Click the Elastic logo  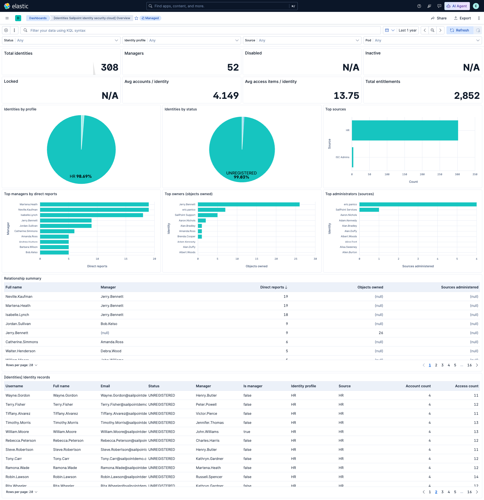pos(16,6)
